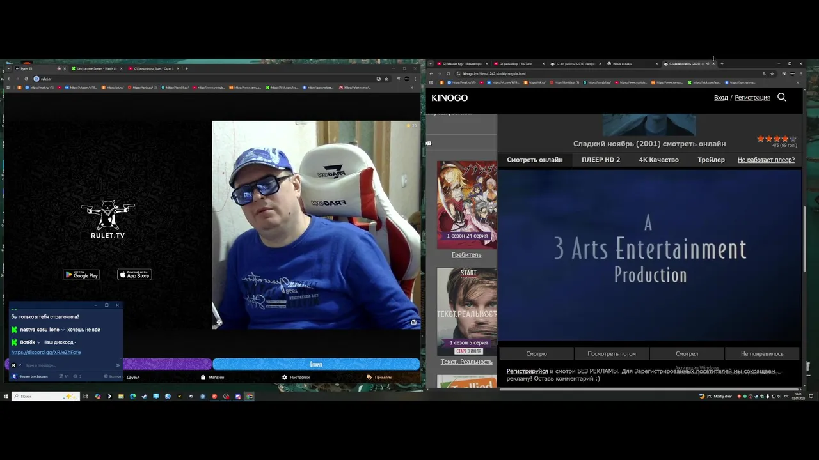Go back in the rulet.tv browser window
The width and height of the screenshot is (819, 460).
click(8, 79)
